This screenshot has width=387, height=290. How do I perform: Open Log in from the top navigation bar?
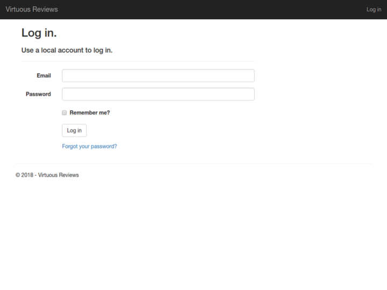point(374,10)
